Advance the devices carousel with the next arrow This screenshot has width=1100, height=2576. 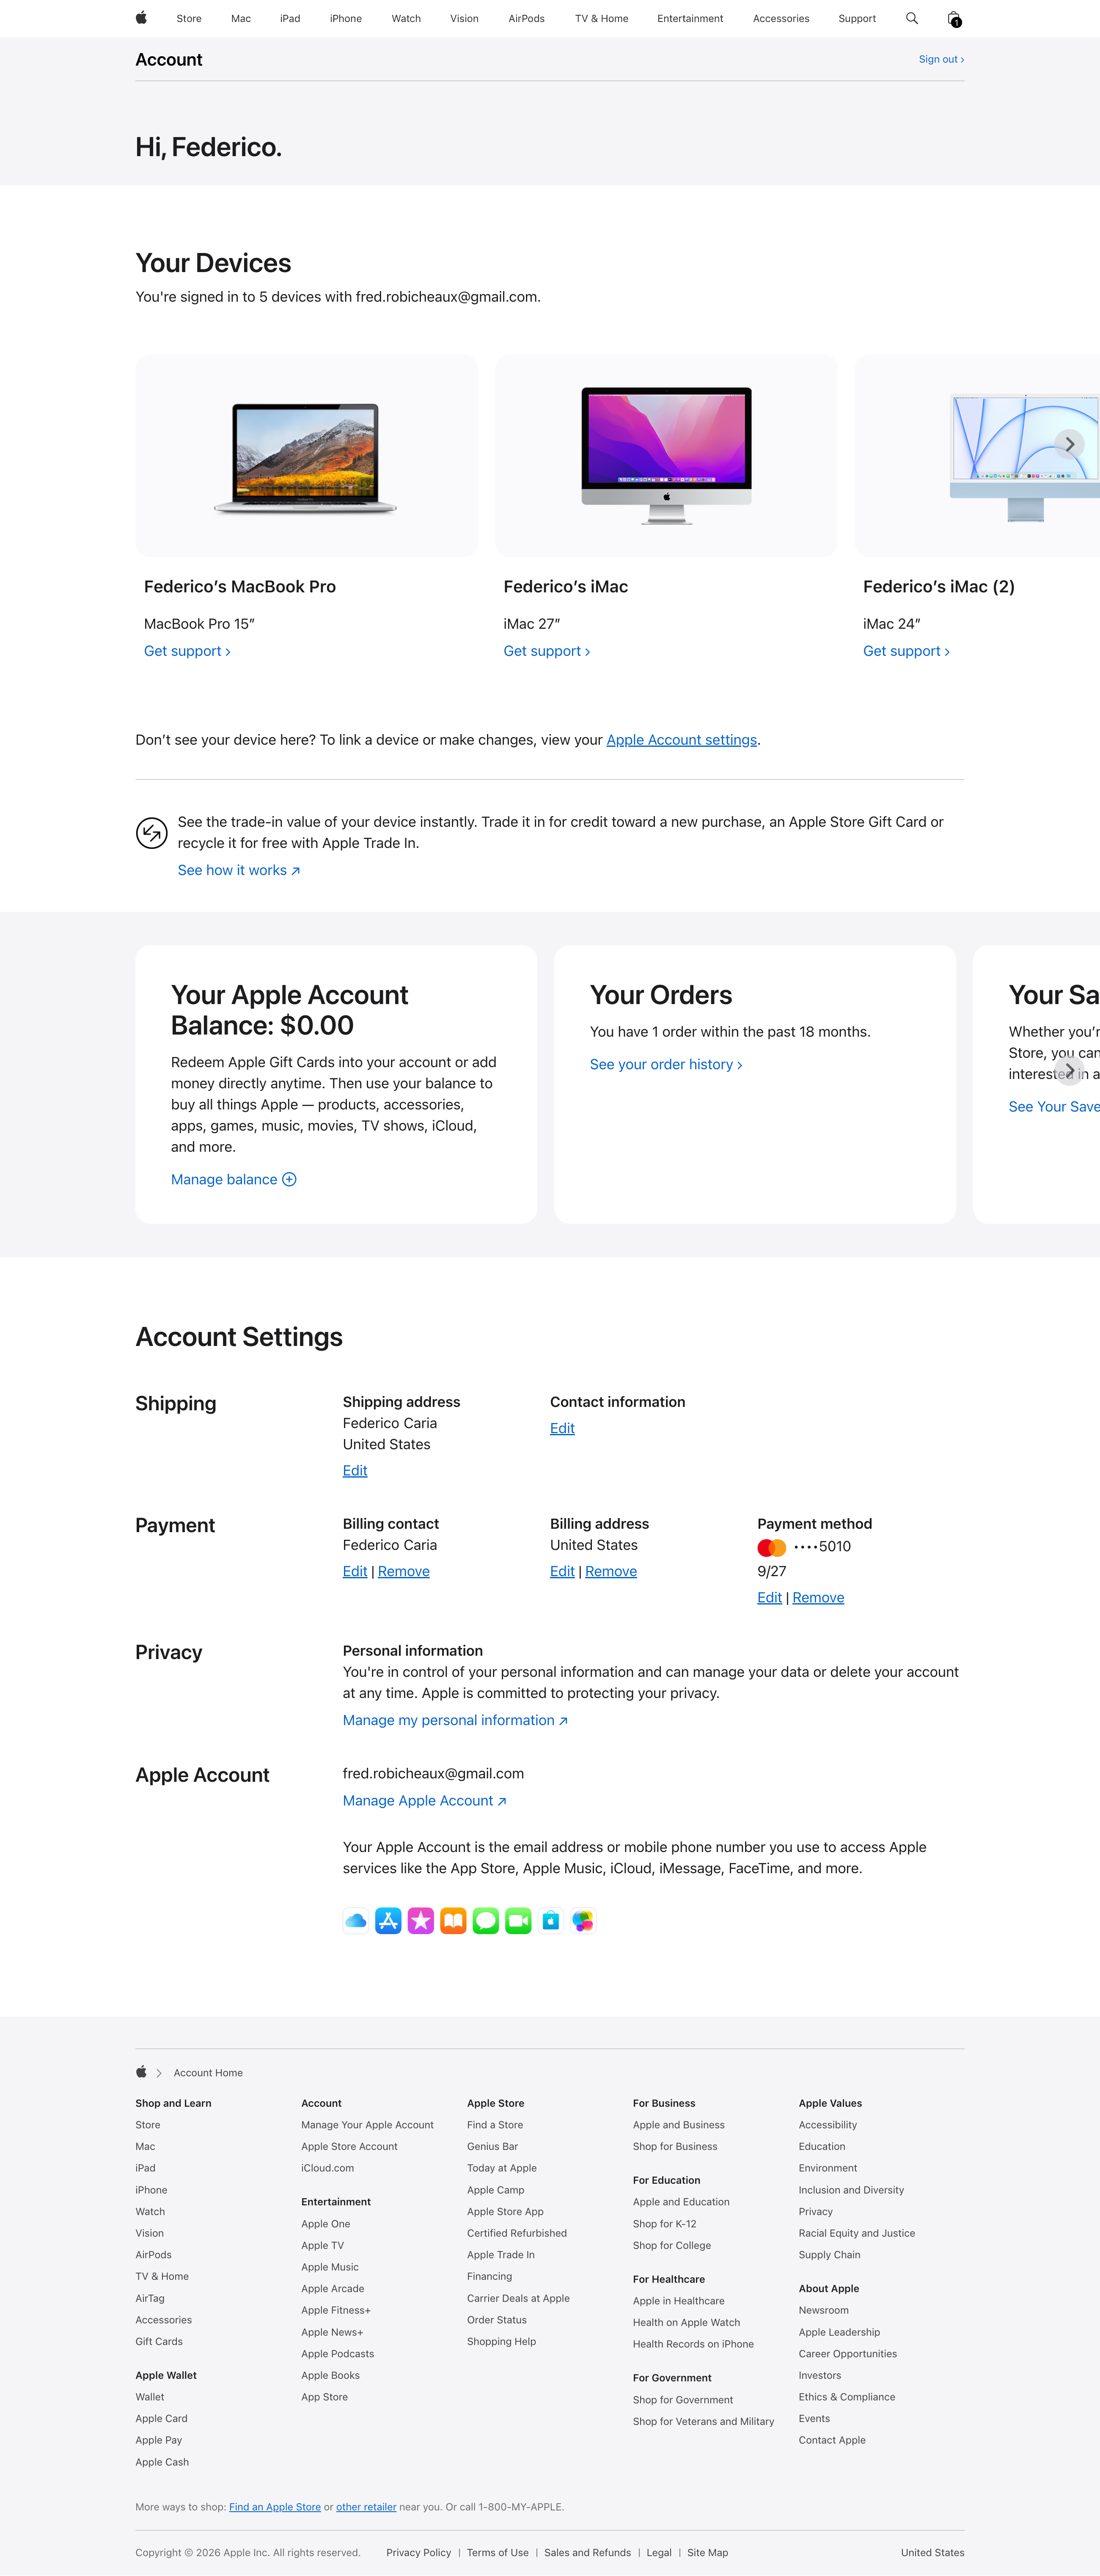pos(1069,443)
